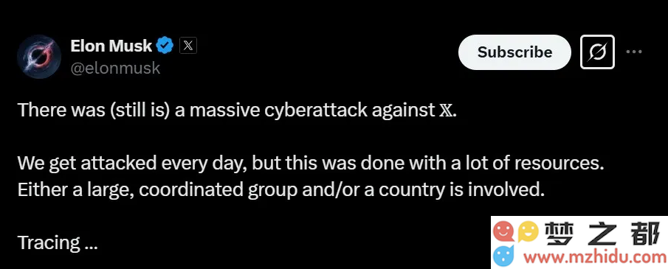This screenshot has height=269, width=668.
Task: Open the three-dot more options menu
Action: [634, 52]
